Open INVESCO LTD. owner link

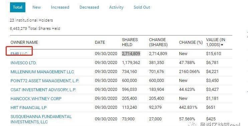[24, 63]
